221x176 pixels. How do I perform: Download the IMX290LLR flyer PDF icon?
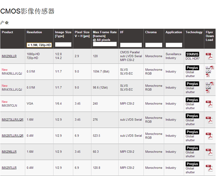(209, 56)
